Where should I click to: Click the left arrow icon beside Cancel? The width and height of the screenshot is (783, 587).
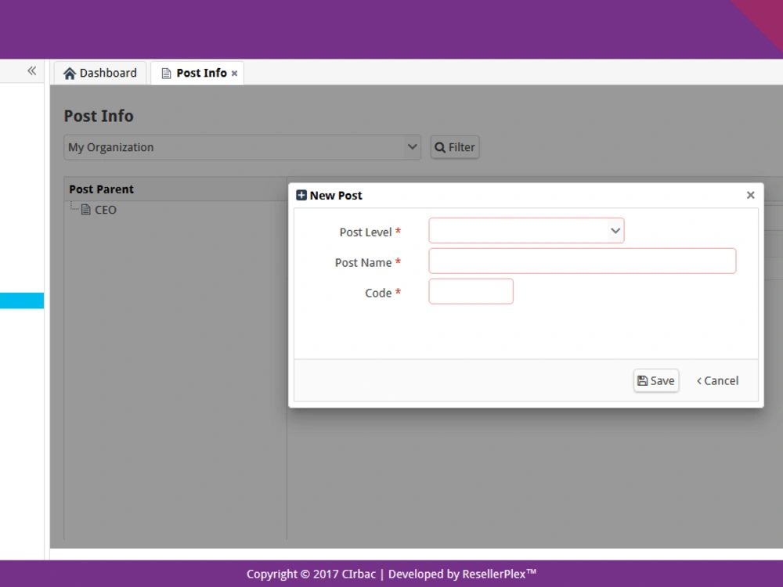pos(701,380)
